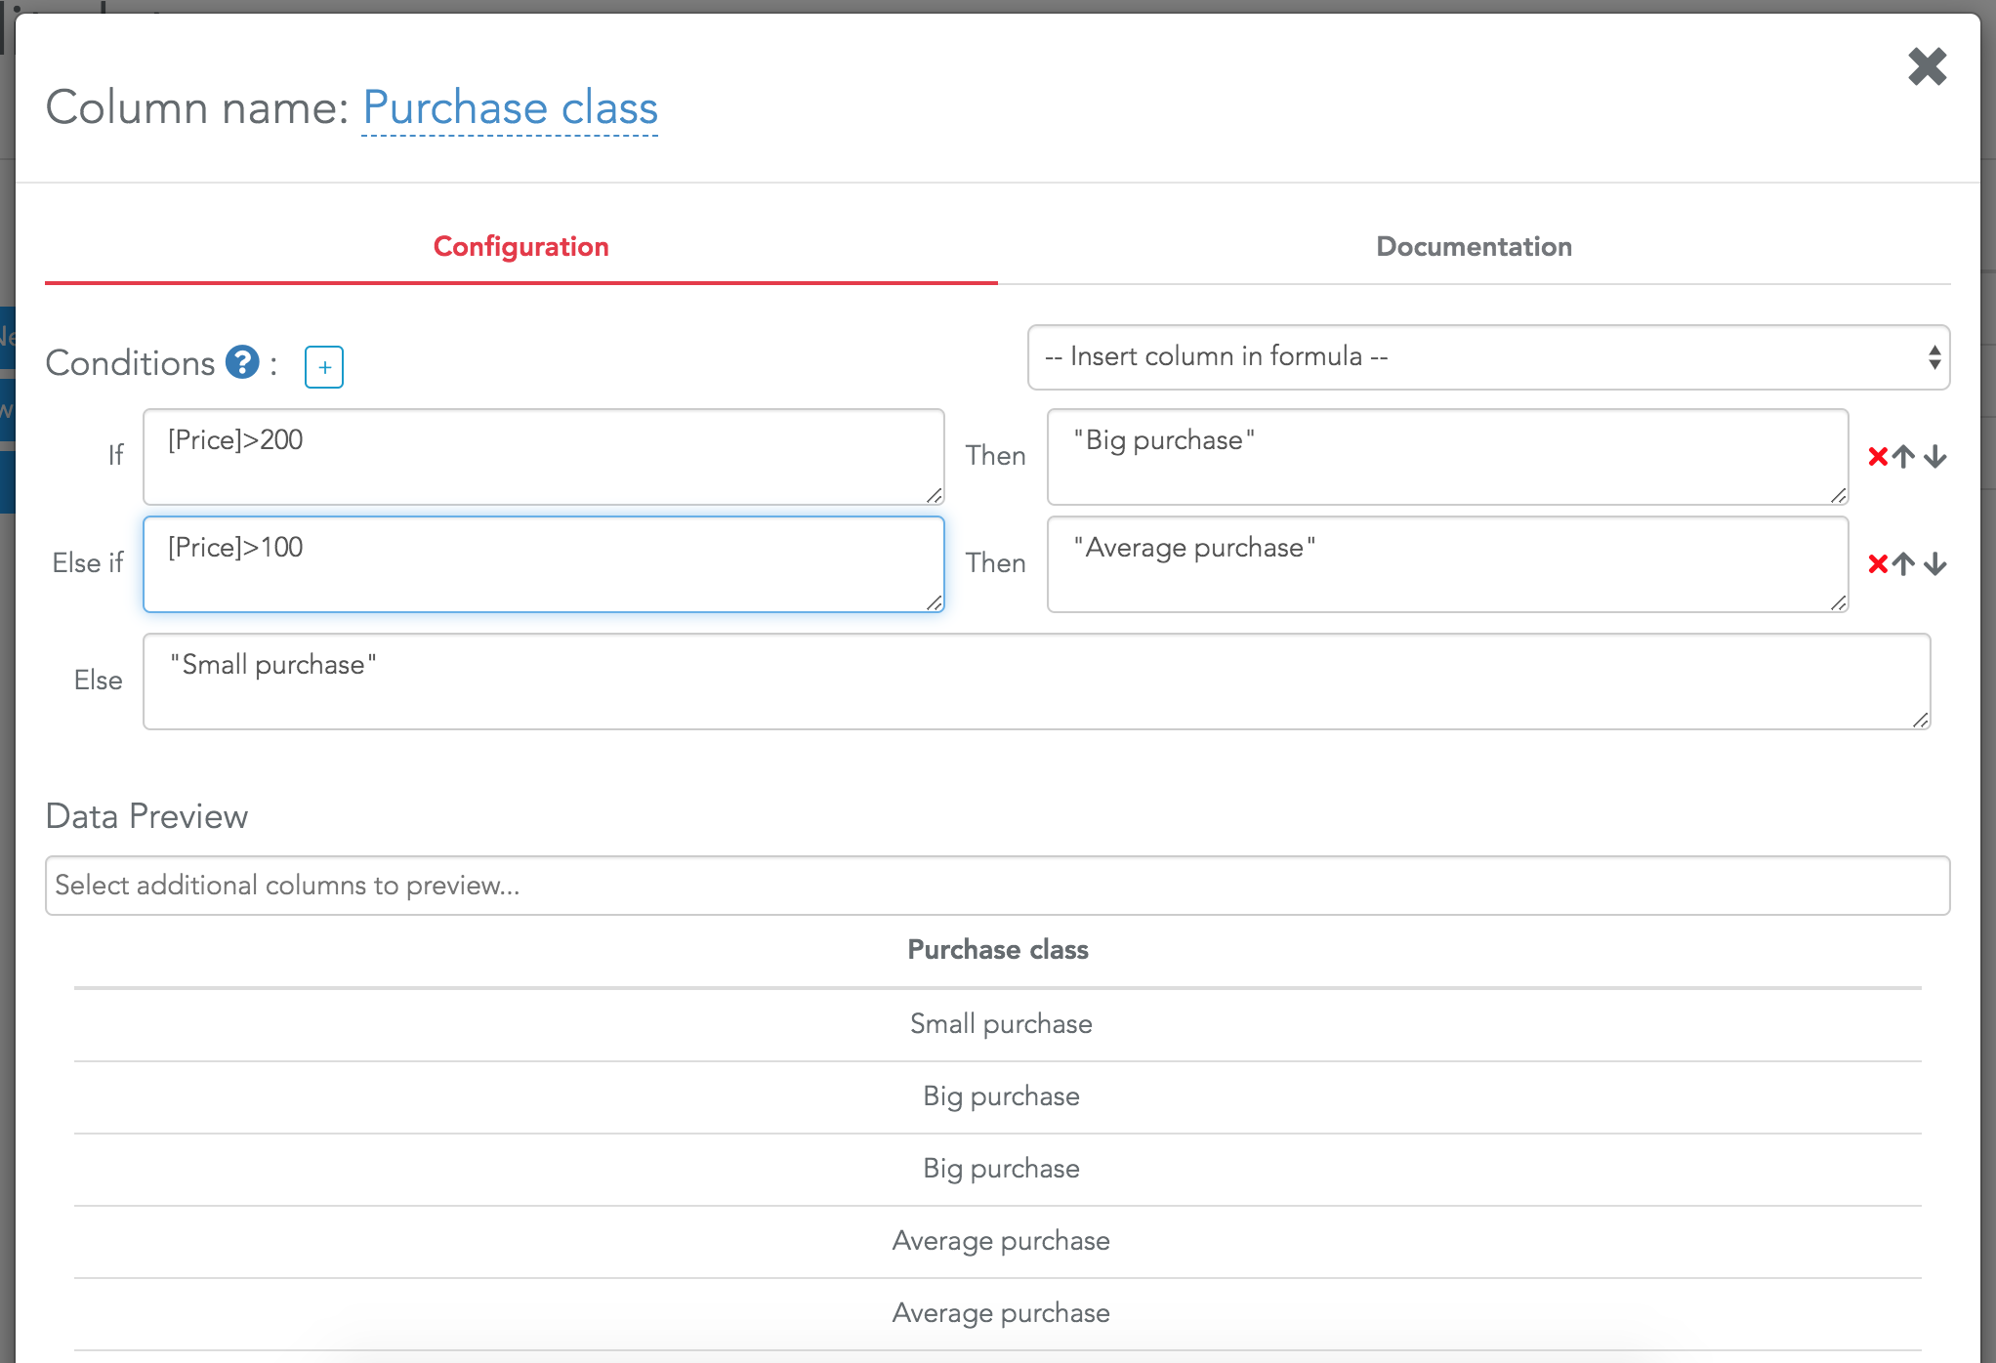Focus the If condition field [Price]>200
Viewport: 1996px width, 1363px height.
tap(543, 457)
